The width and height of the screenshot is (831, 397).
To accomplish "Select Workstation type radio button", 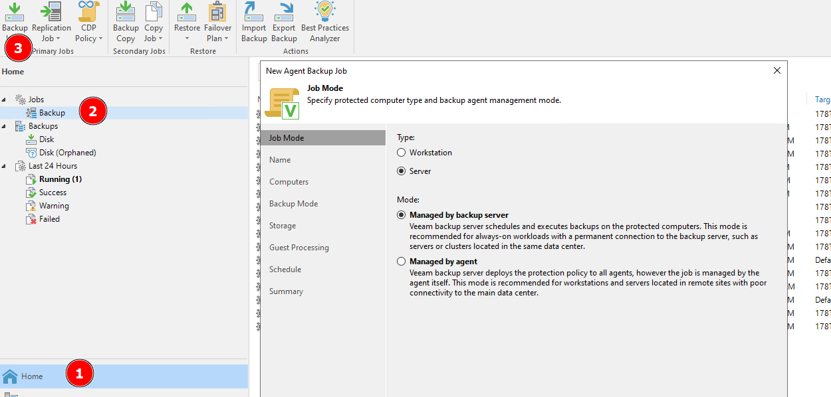I will (x=401, y=153).
